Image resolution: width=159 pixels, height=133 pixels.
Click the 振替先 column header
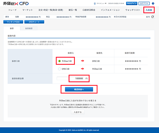coord(99,53)
